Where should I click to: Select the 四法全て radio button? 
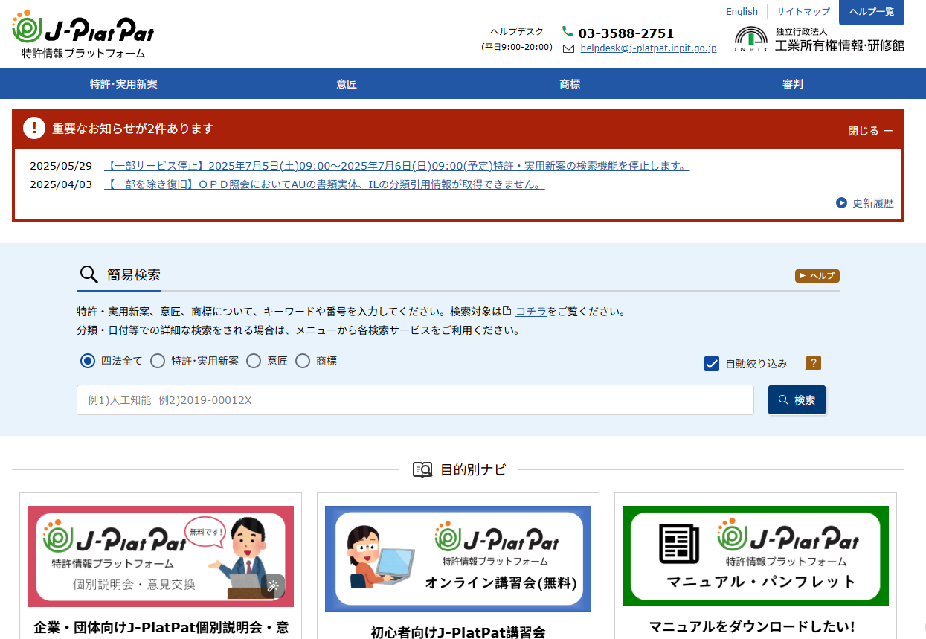(x=88, y=361)
